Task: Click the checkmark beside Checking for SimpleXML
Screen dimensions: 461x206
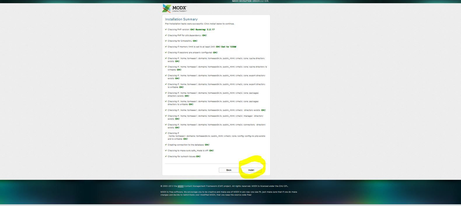Action: coord(166,41)
